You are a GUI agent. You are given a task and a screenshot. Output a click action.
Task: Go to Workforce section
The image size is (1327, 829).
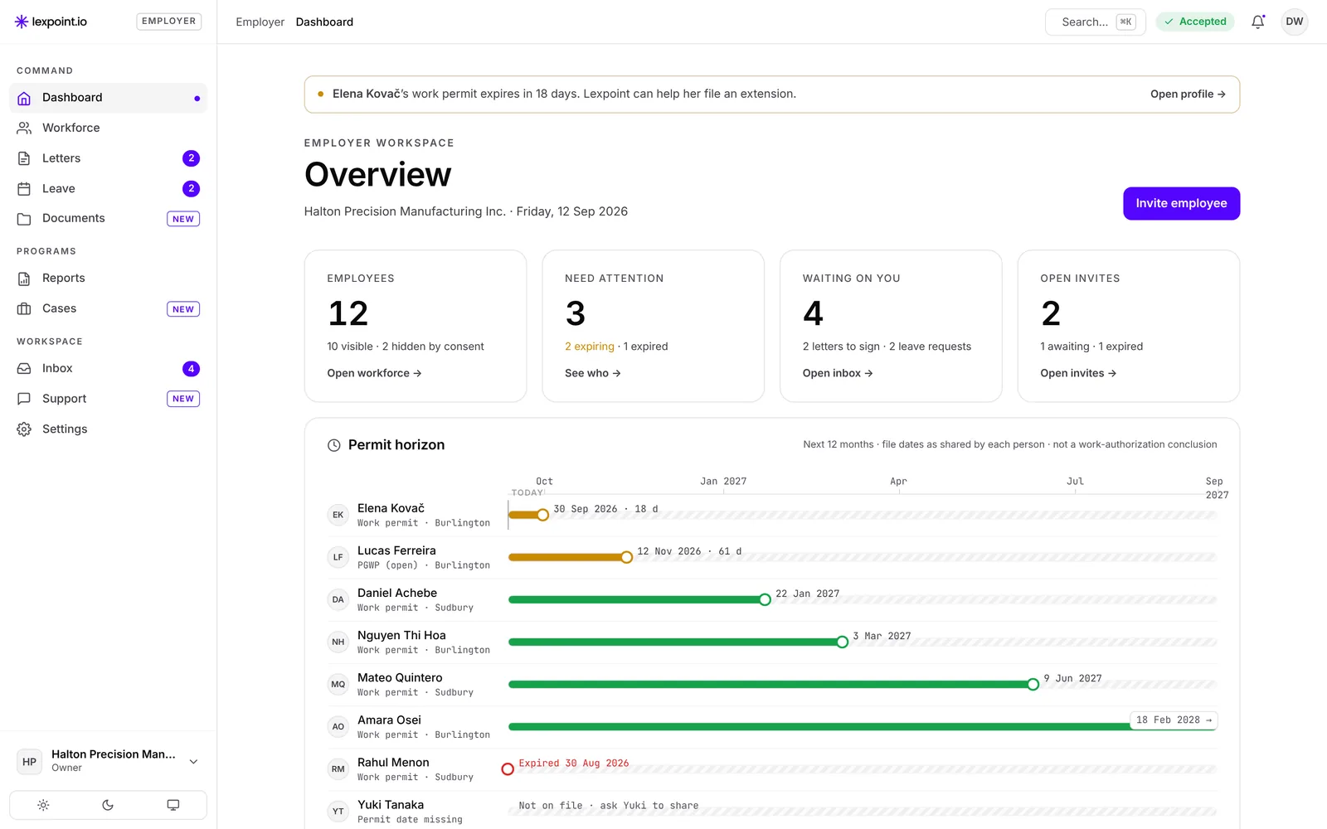pos(109,128)
